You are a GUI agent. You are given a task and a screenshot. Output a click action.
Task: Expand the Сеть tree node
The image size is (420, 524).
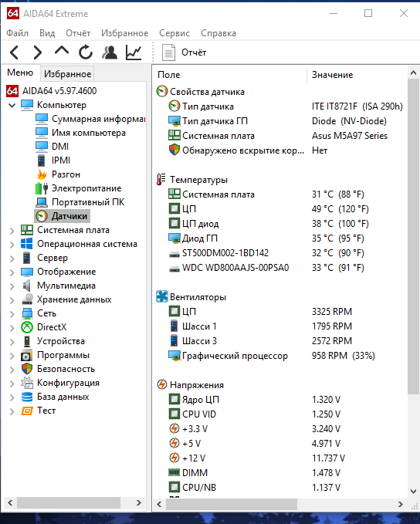click(x=12, y=314)
